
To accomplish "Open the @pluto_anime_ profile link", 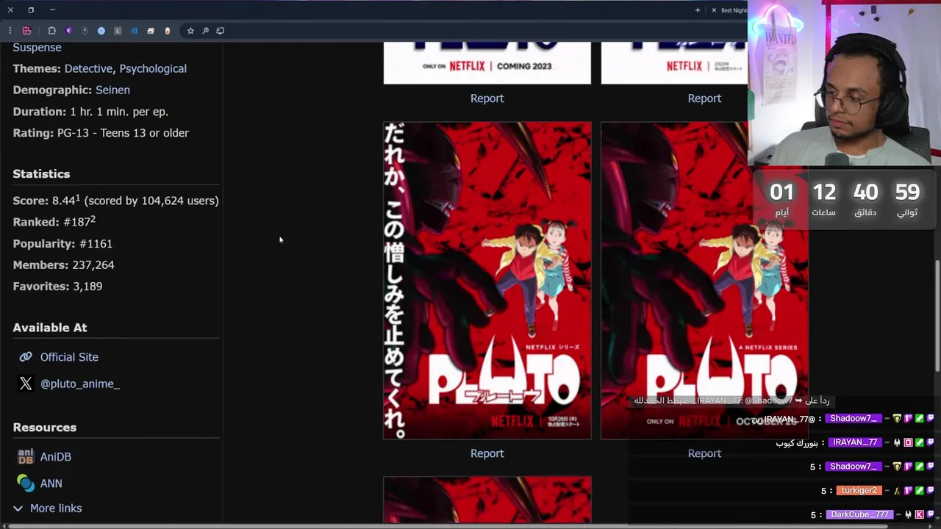I will point(80,384).
